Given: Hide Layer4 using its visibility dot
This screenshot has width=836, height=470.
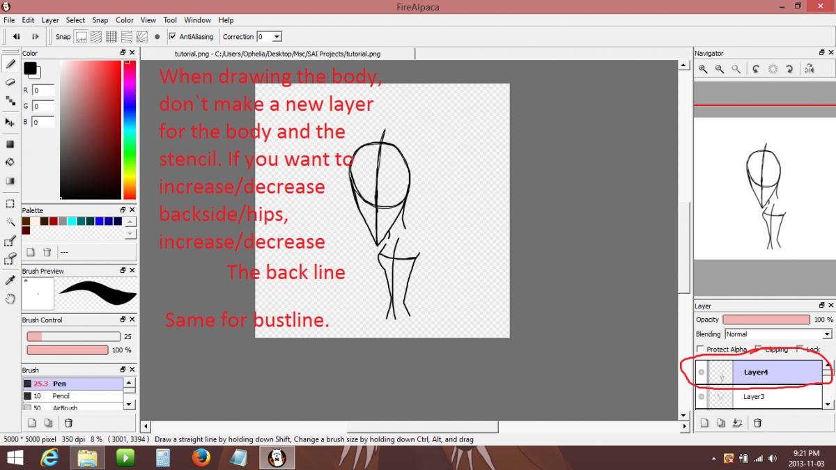Looking at the screenshot, I should point(702,373).
